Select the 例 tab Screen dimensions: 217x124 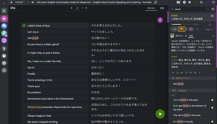coord(186,36)
